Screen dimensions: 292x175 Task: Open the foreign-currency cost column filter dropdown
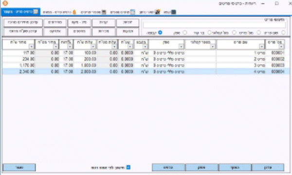114,47
